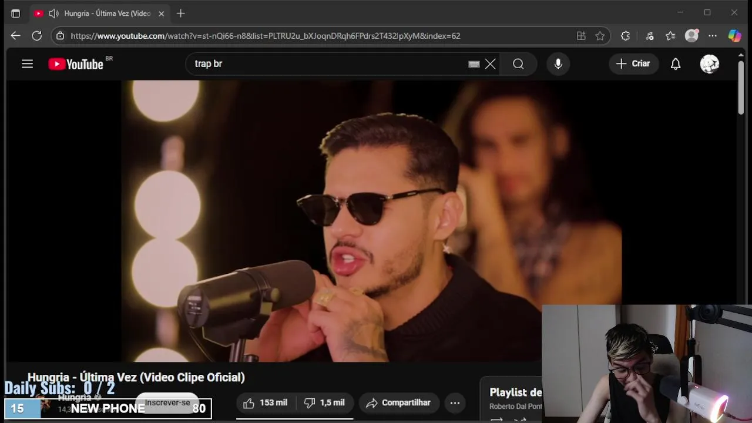The image size is (752, 423).
Task: Open the YouTube hamburger guide menu
Action: coord(27,64)
